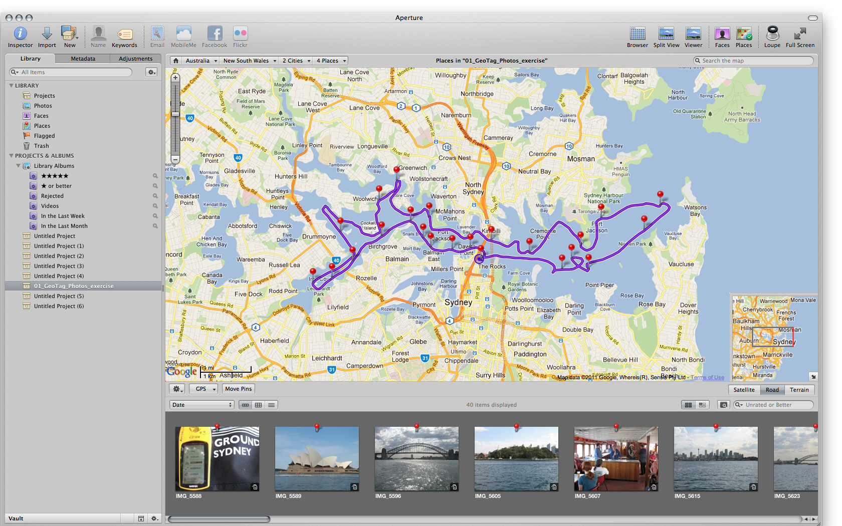This screenshot has height=526, width=842.
Task: Click the Move Pins button
Action: coord(239,389)
